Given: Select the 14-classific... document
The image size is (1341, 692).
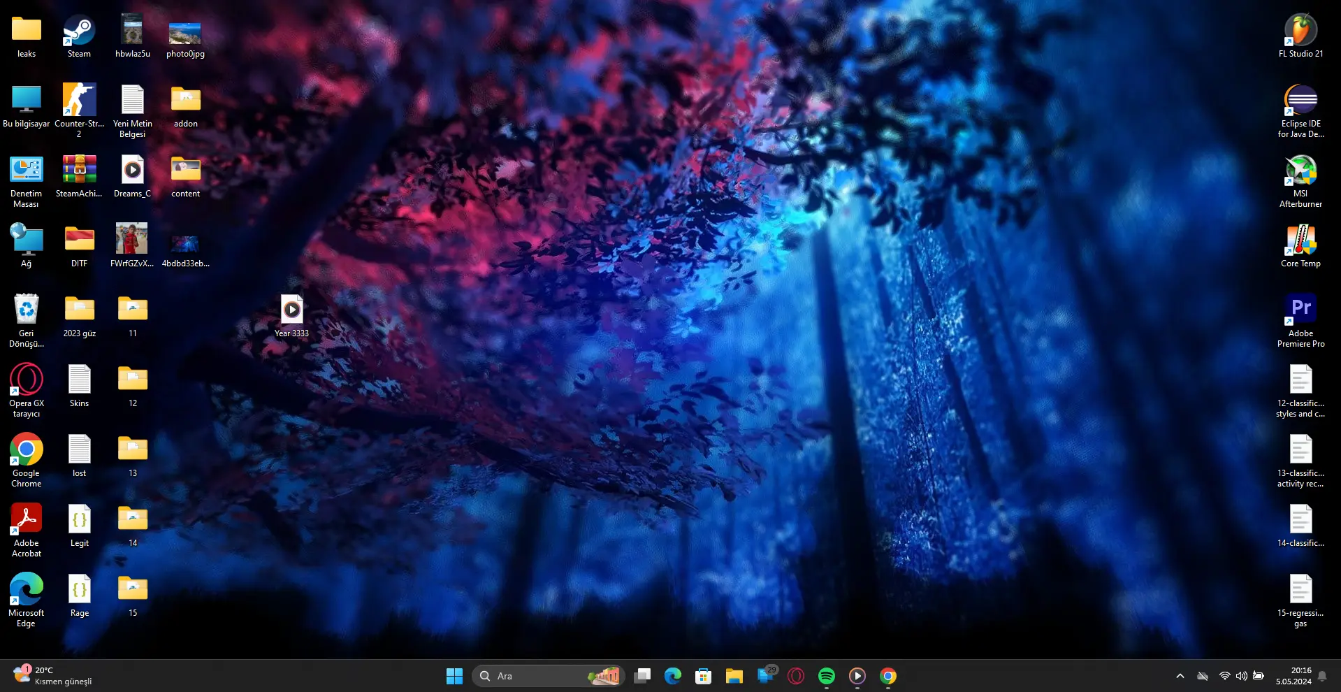Looking at the screenshot, I should [1300, 526].
